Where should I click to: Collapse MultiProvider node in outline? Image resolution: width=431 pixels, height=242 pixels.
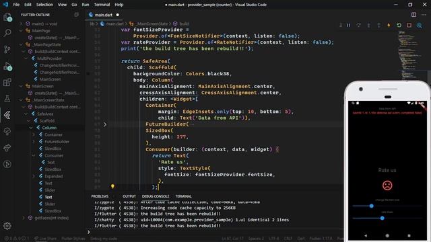[26, 58]
